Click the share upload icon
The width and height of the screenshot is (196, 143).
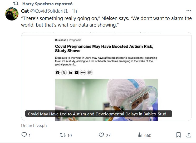pyautogui.click(x=189, y=135)
